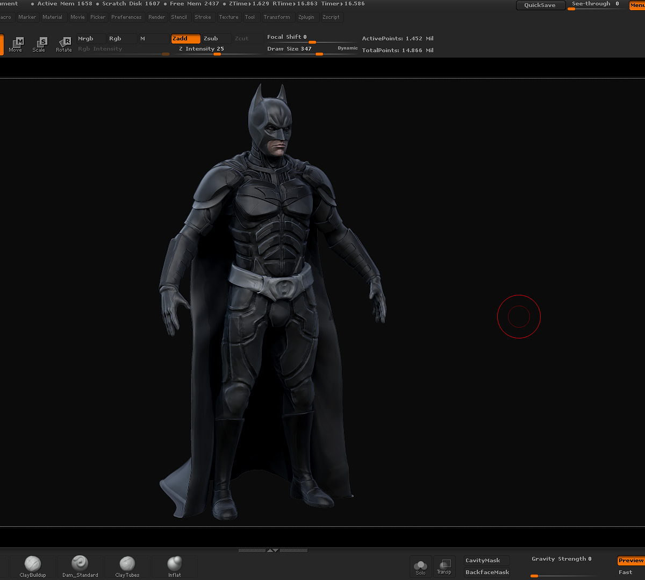The image size is (645, 580).
Task: Open the Stroke menu
Action: click(203, 17)
